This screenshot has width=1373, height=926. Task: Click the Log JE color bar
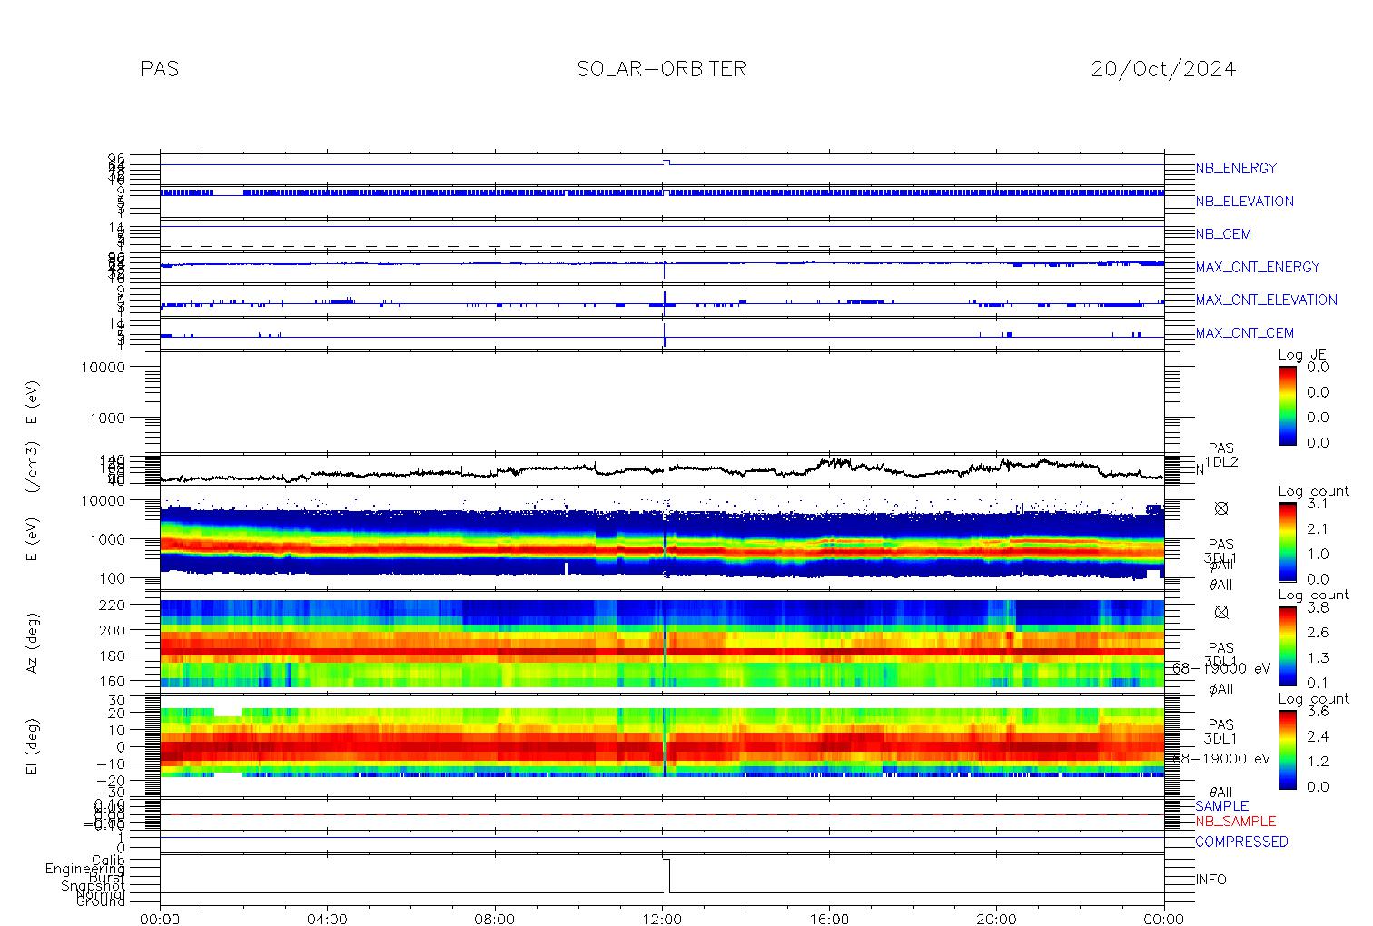point(1287,405)
